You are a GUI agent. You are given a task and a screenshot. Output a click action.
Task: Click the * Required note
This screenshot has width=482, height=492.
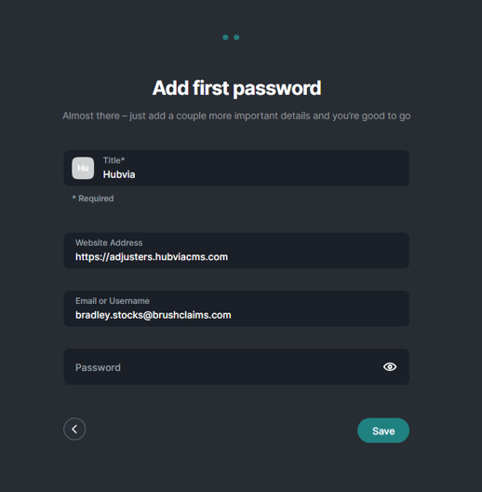[x=93, y=198]
